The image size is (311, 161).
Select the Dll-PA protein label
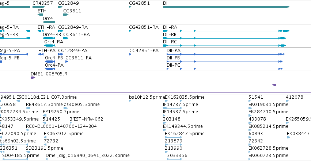click(174, 50)
